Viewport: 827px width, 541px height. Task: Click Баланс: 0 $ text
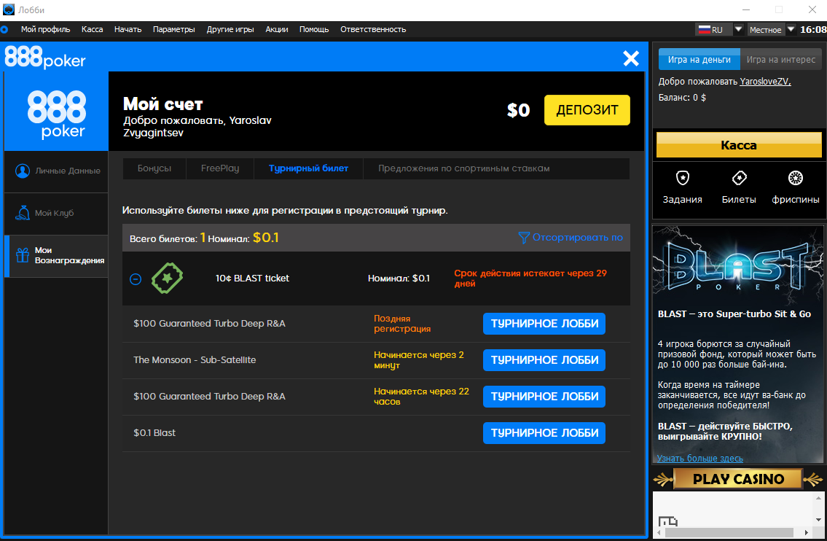(682, 98)
